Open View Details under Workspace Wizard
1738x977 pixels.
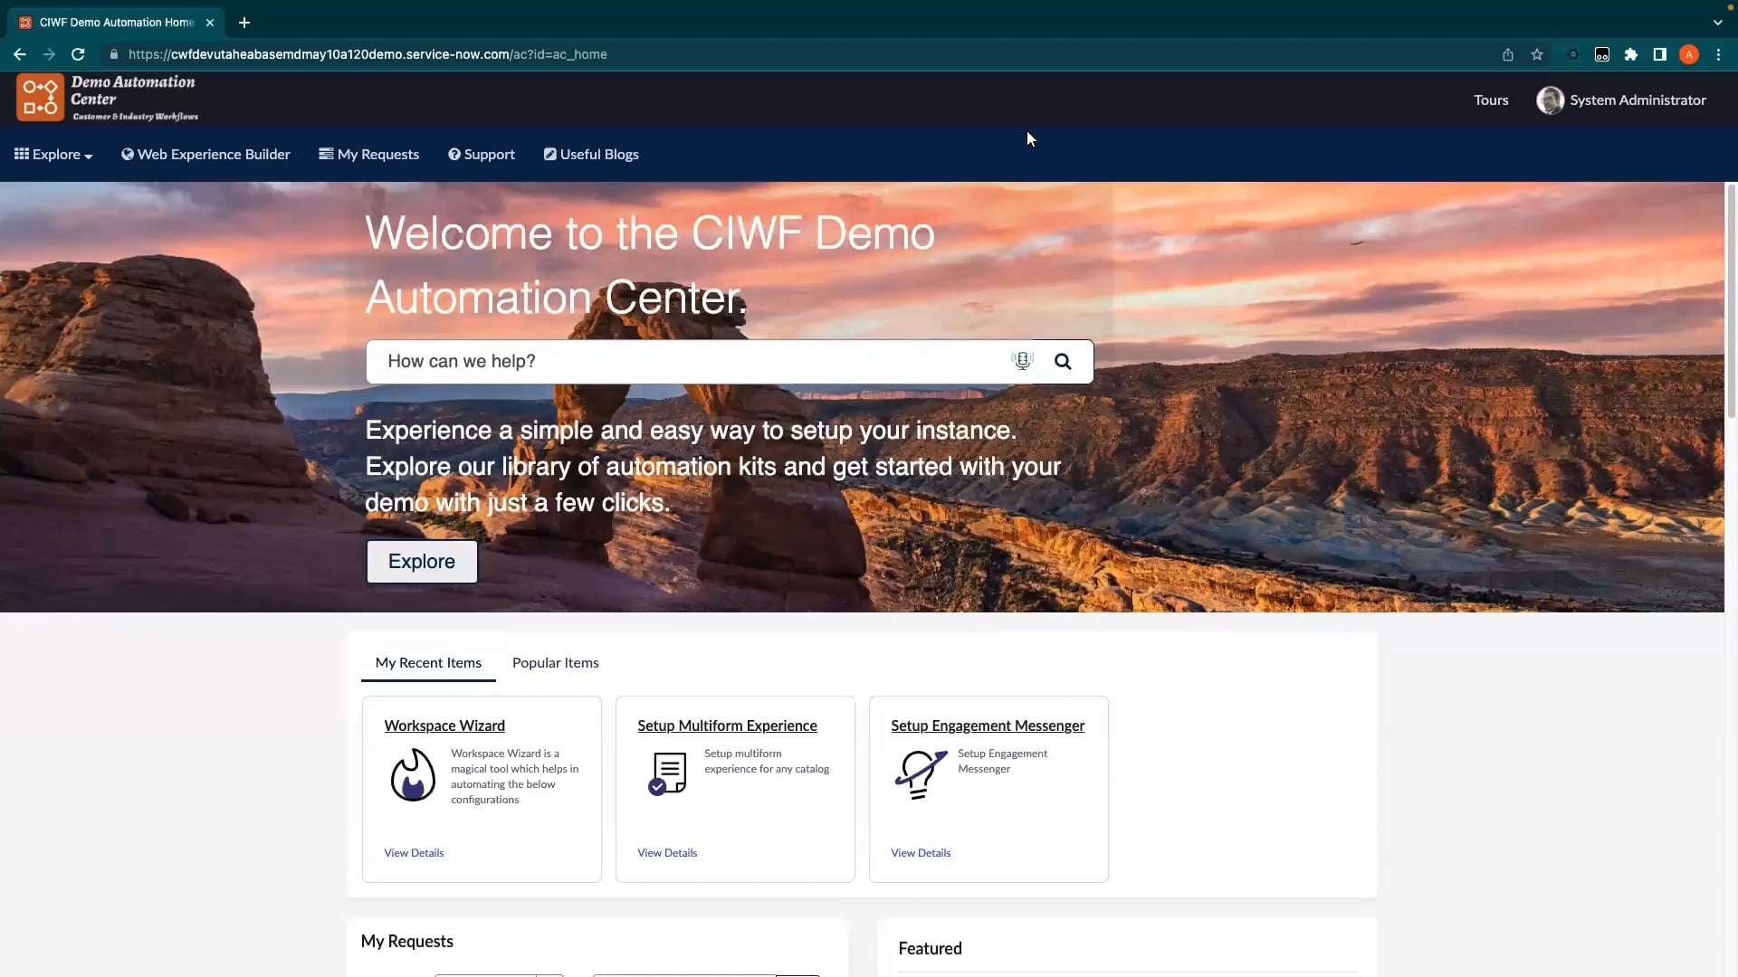click(414, 852)
